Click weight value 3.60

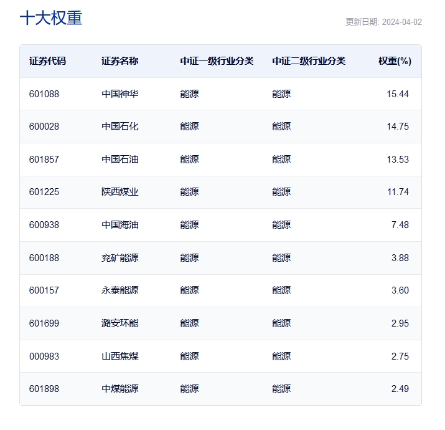pyautogui.click(x=400, y=290)
